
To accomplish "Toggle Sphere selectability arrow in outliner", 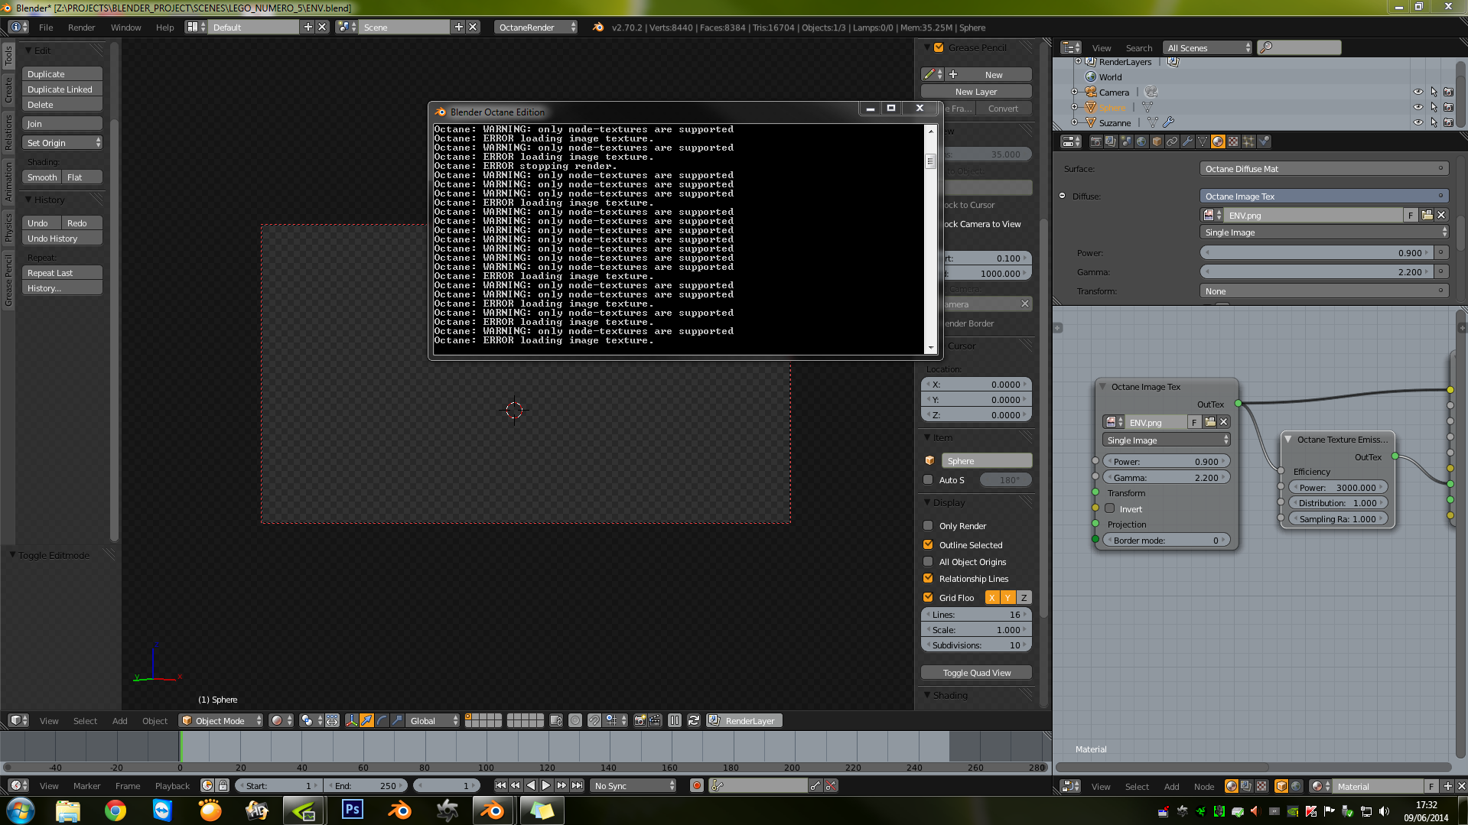I will (x=1434, y=107).
